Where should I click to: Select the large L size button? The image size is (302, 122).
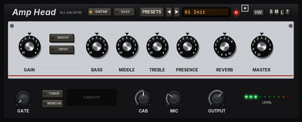(x=282, y=12)
